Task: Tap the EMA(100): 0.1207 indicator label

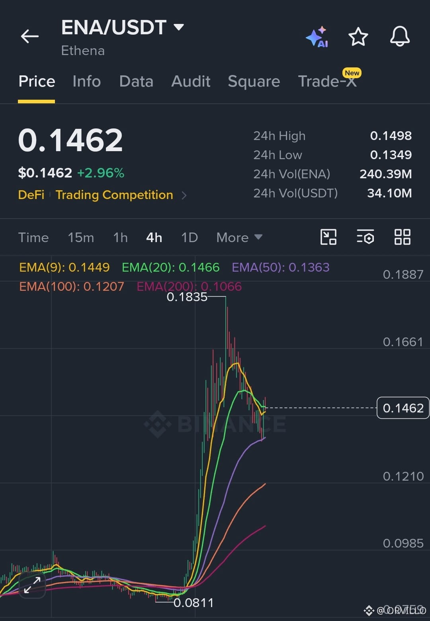Action: (x=72, y=286)
